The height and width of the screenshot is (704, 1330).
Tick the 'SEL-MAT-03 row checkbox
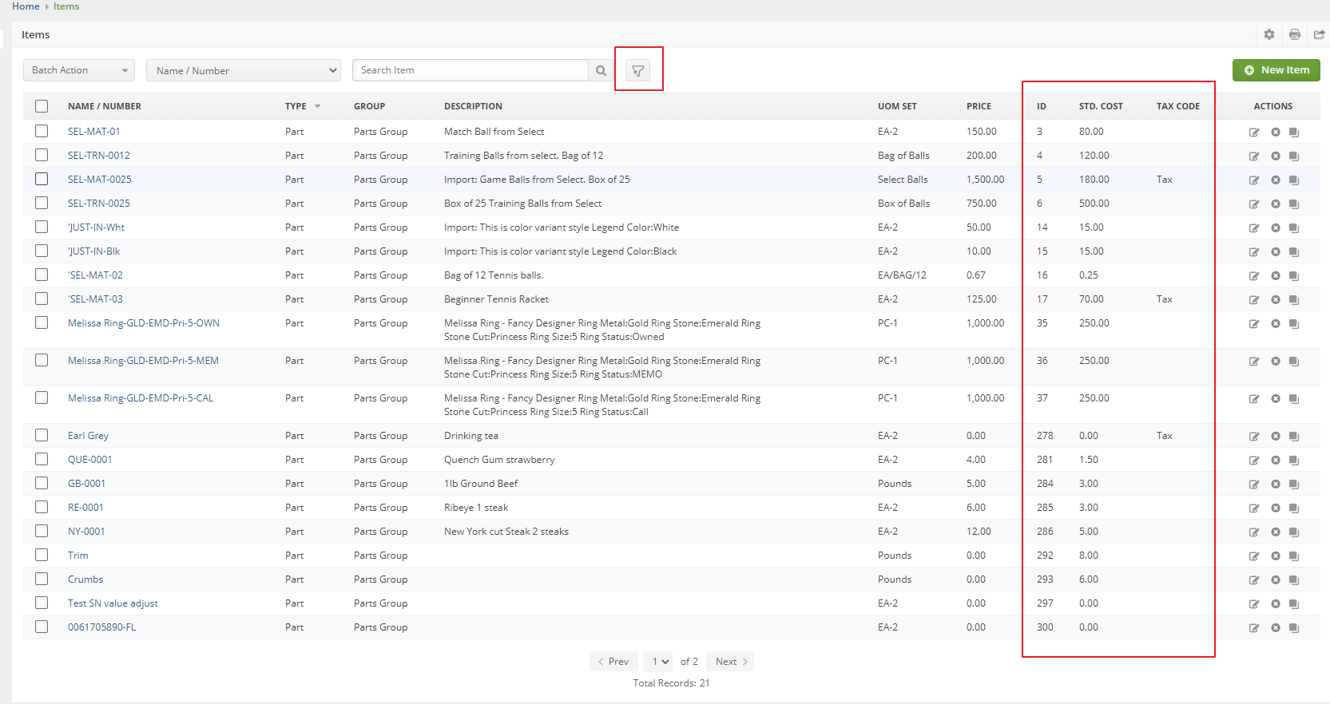click(x=42, y=299)
